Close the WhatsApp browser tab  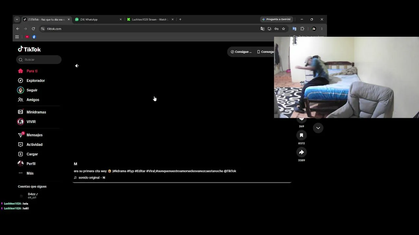click(120, 20)
